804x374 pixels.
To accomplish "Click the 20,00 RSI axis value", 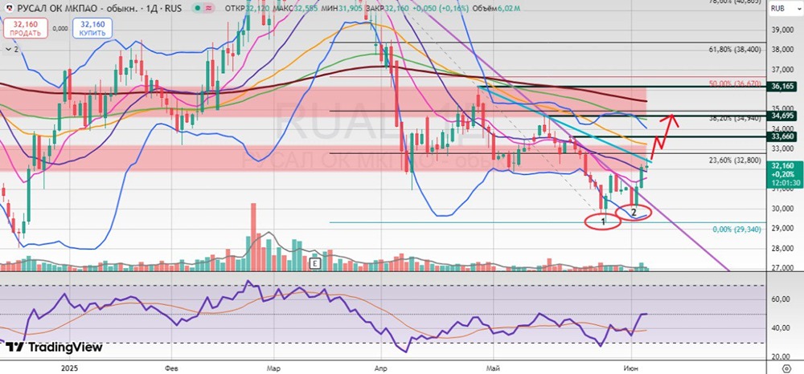I will click(782, 356).
